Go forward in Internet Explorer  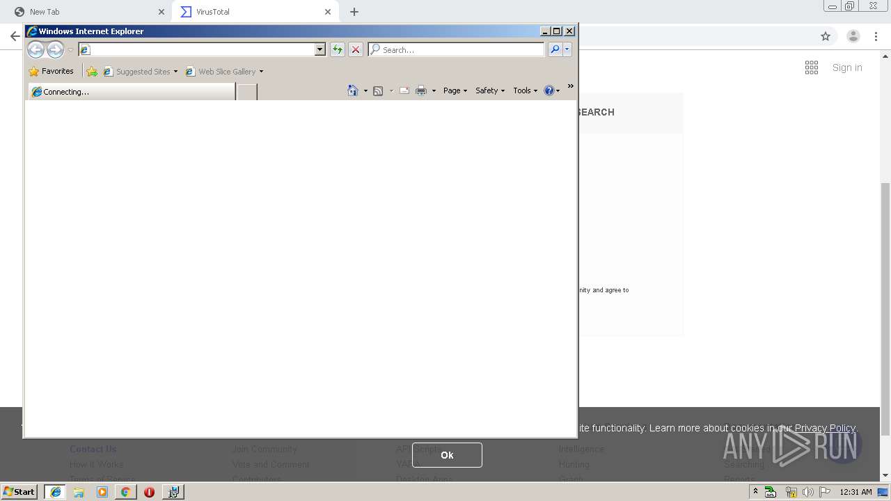click(55, 49)
